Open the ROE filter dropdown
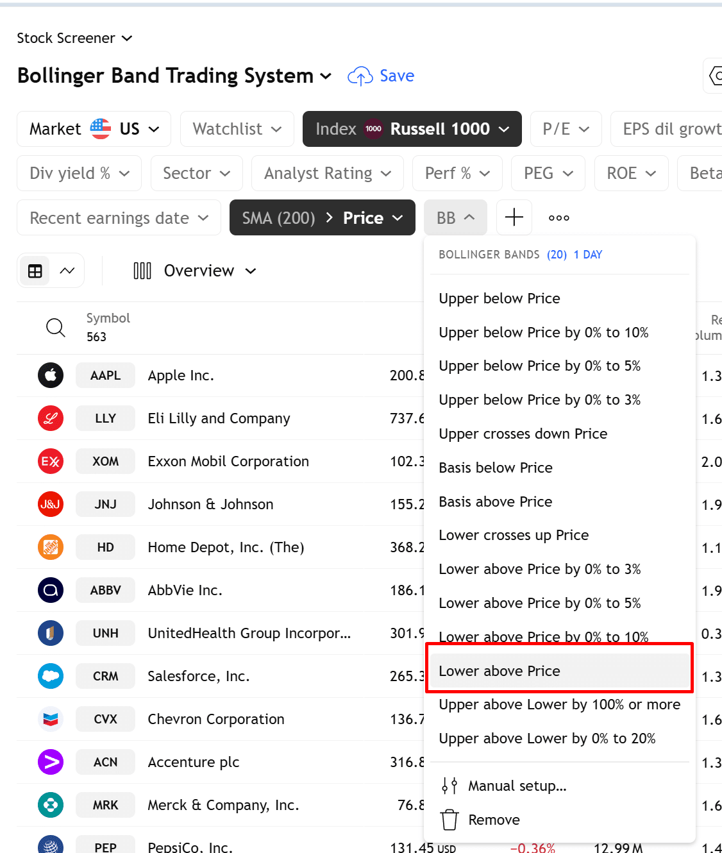This screenshot has width=722, height=853. coord(632,173)
